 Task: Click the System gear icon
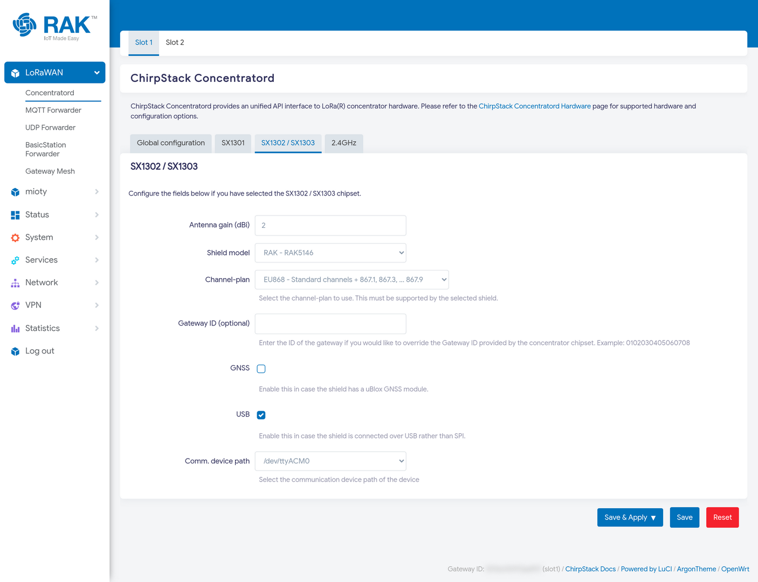click(x=15, y=238)
